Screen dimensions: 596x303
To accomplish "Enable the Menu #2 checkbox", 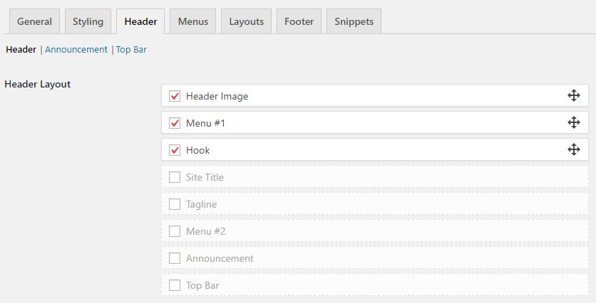I will tap(175, 231).
